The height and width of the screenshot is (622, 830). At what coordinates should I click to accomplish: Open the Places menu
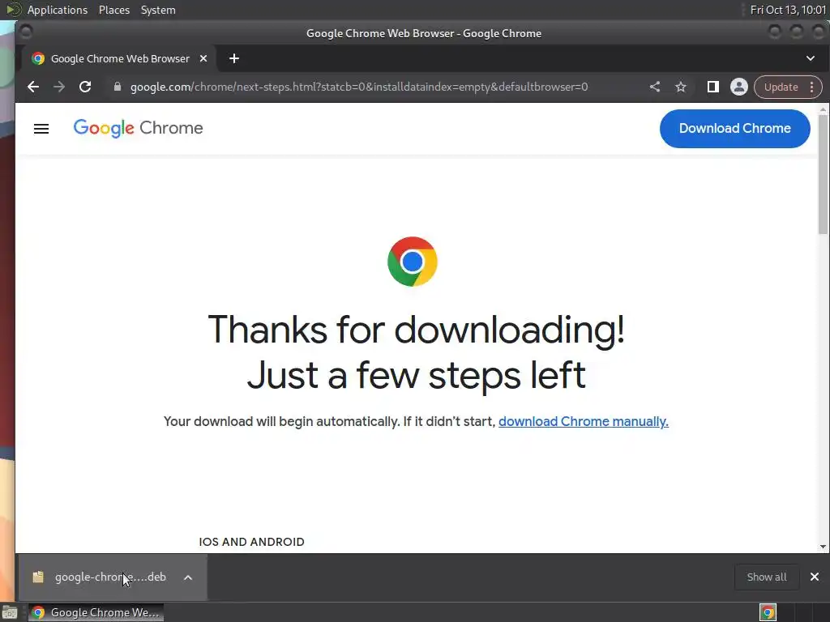point(113,10)
